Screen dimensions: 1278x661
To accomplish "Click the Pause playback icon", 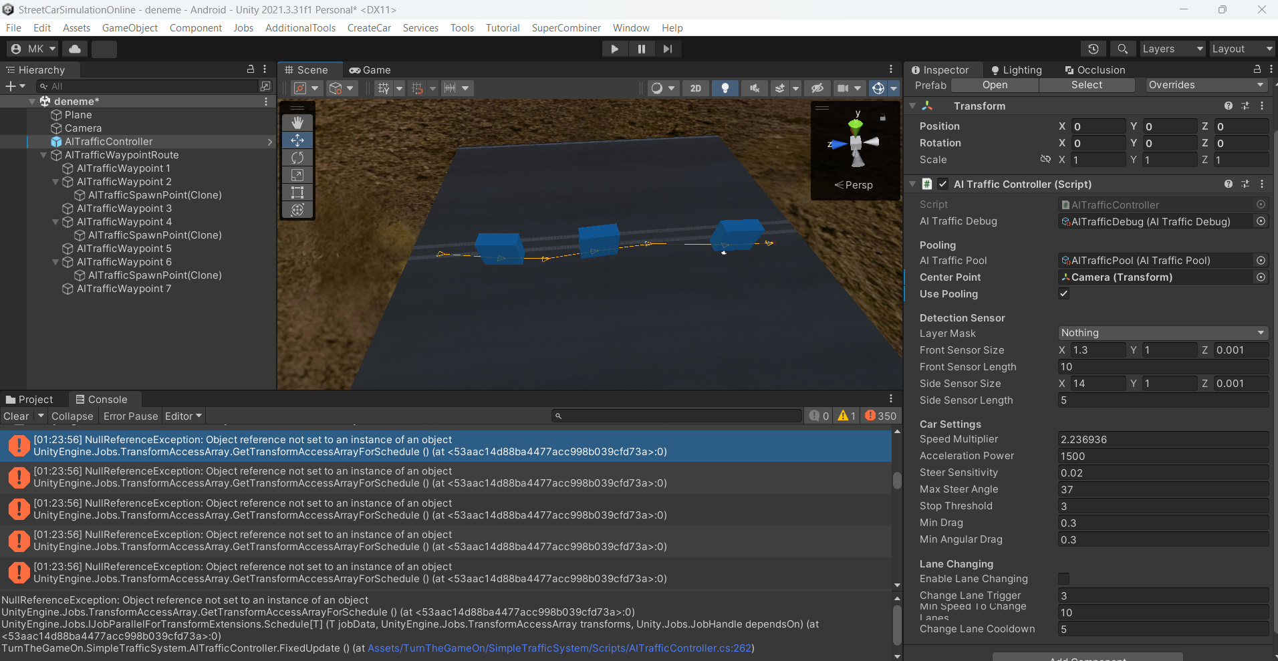I will [x=641, y=48].
